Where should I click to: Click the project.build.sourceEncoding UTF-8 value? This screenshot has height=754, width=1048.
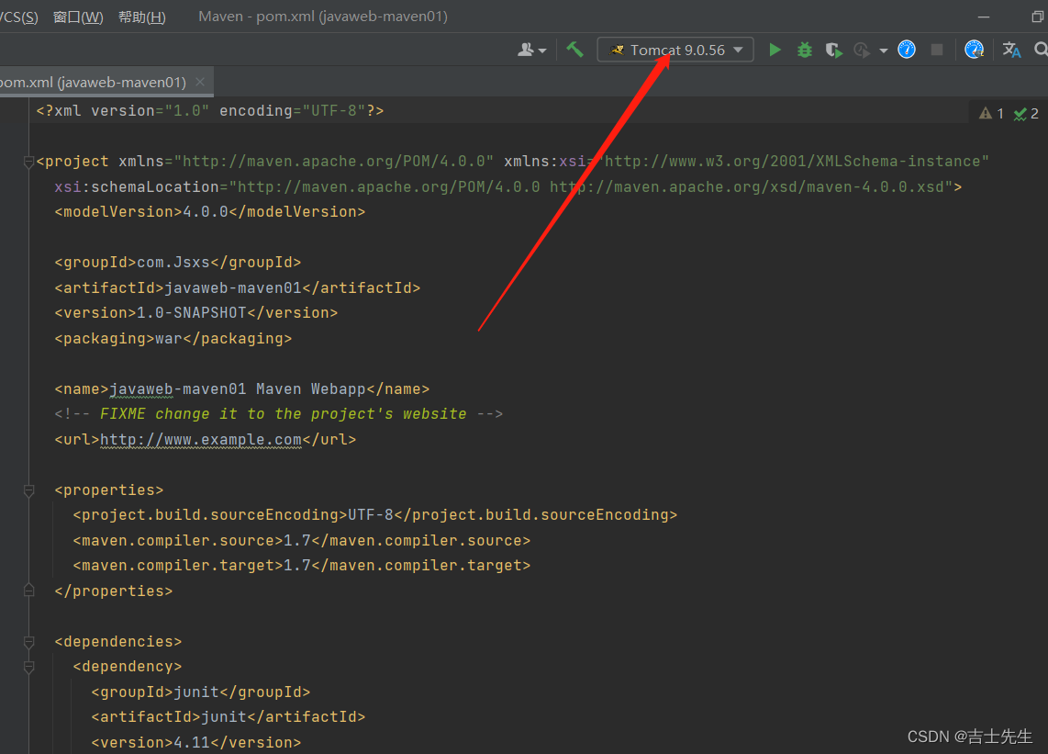coord(370,515)
